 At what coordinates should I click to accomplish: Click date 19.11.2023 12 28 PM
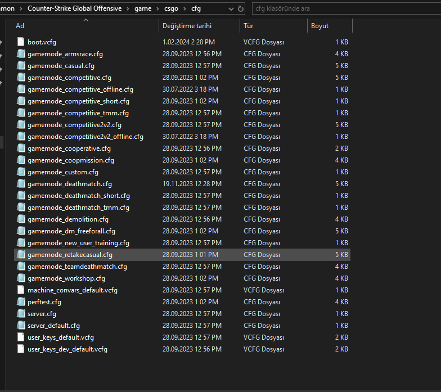pyautogui.click(x=192, y=183)
